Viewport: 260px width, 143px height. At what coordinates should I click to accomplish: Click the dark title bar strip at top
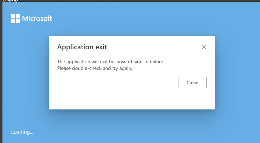[x=140, y=1]
